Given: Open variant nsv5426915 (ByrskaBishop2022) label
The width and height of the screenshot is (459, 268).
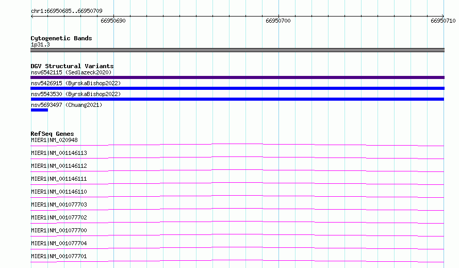Looking at the screenshot, I should click(x=76, y=83).
